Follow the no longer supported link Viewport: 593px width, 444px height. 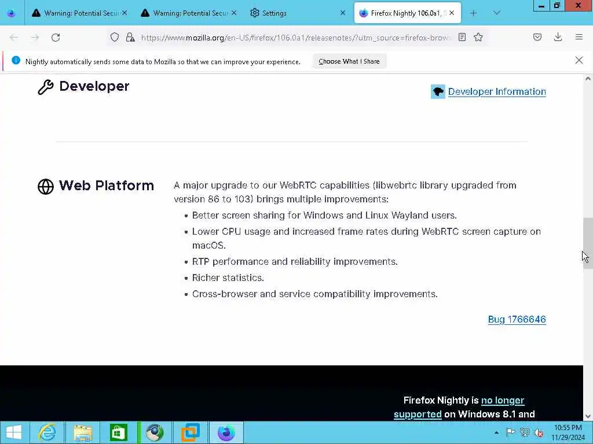(459, 407)
